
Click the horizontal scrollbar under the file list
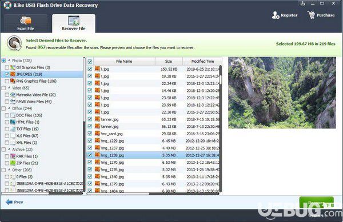pos(153,193)
